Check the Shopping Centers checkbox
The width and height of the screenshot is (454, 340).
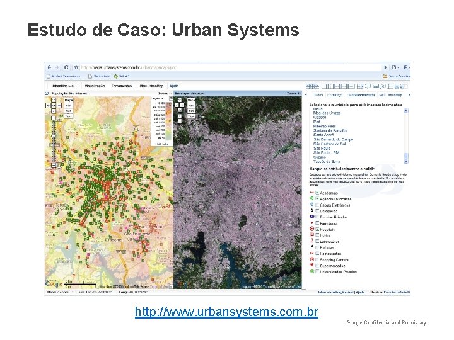point(317,259)
